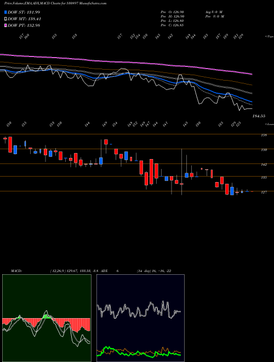
Task: Click the 150 price axis label
Action: pyautogui.click(x=264, y=150)
